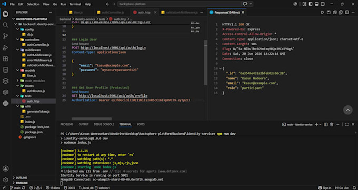Click the save response icon
The height and width of the screenshot is (190, 358).
tap(329, 12)
